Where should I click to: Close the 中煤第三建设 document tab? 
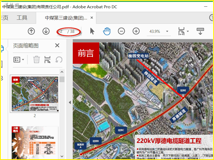point(92,18)
